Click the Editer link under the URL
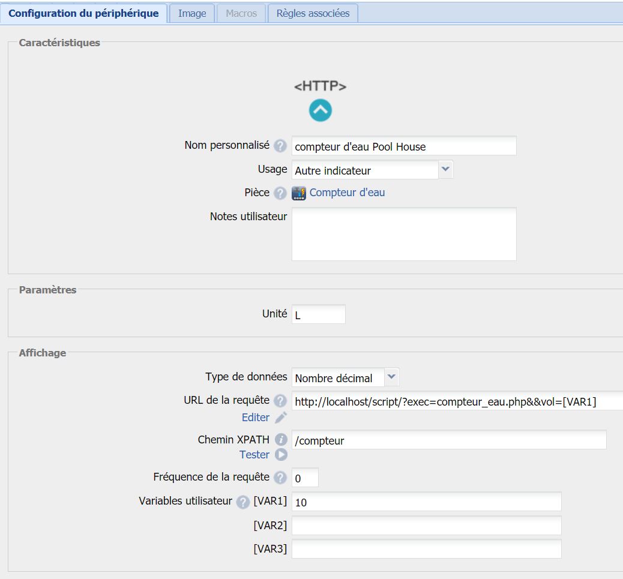Screen dimensions: 623x579 pos(255,418)
